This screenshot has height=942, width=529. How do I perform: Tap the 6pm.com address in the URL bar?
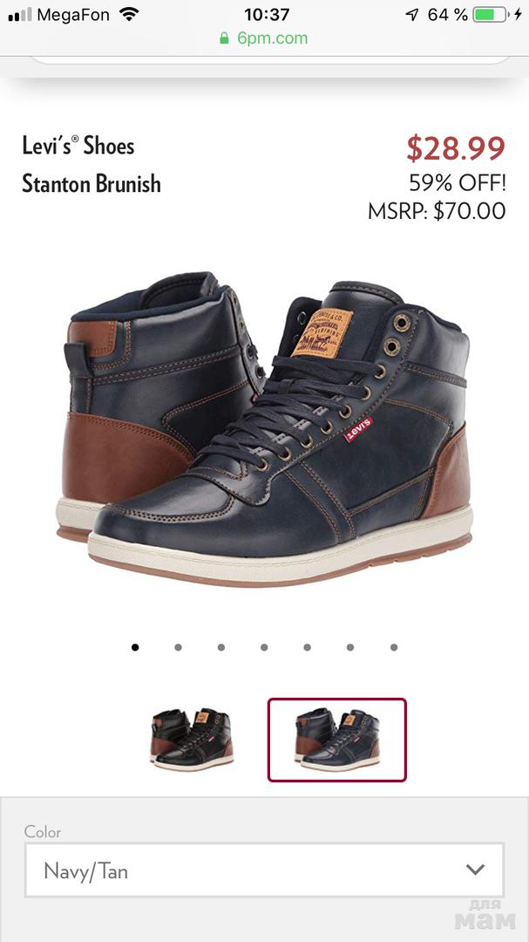pos(272,38)
